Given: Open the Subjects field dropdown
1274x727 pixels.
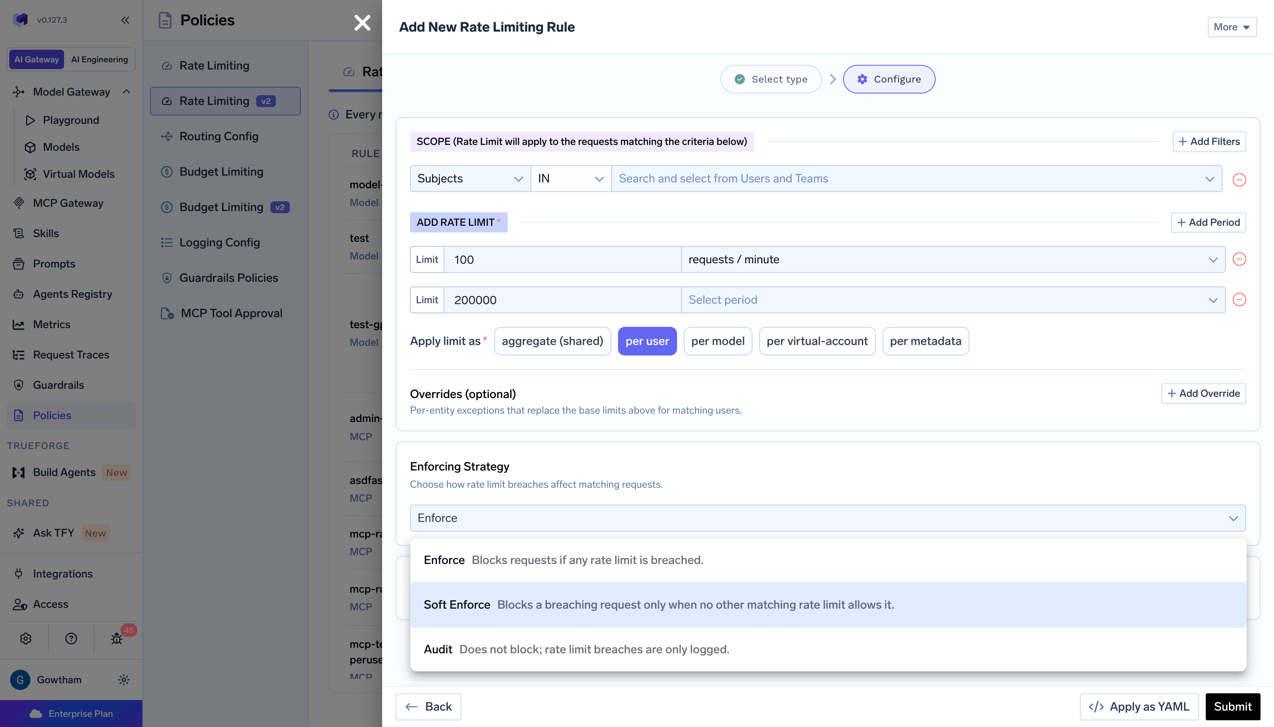Looking at the screenshot, I should click(470, 178).
